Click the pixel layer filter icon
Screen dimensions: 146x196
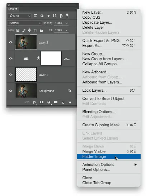point(36,16)
